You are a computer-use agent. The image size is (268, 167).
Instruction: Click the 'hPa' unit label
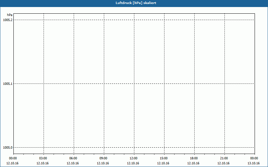(10, 15)
